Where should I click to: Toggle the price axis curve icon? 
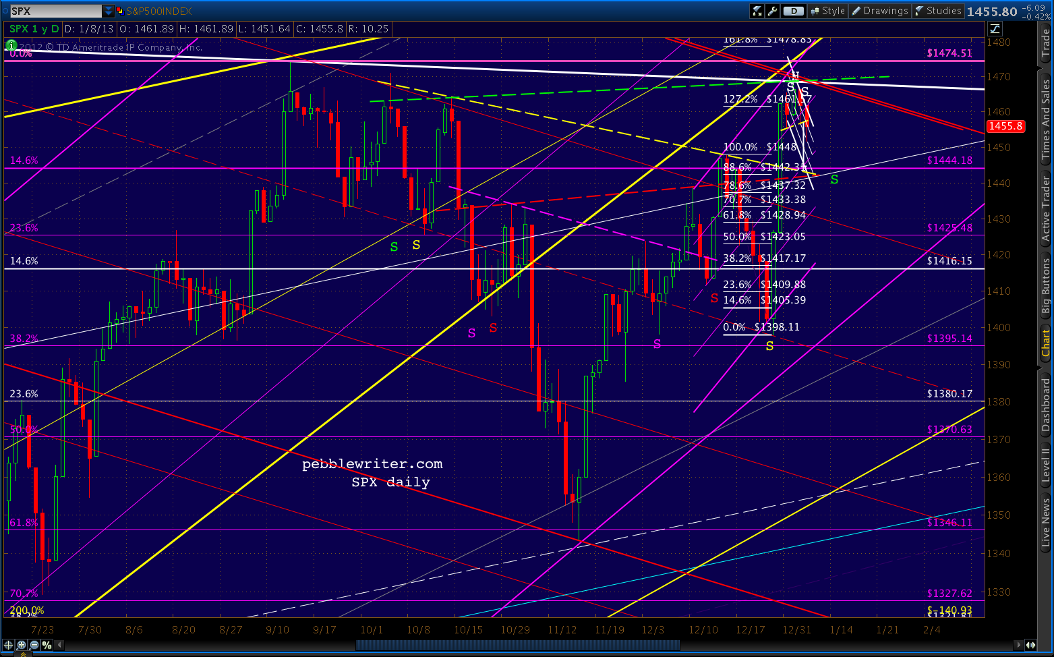[995, 28]
